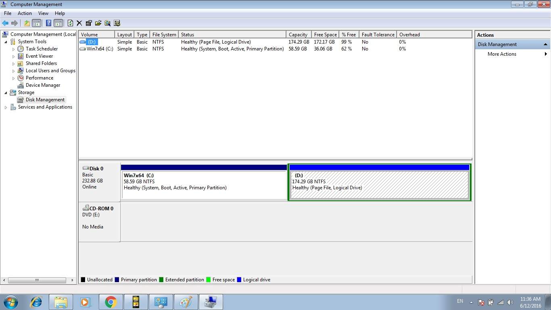Click the phone app taskbar icon
The height and width of the screenshot is (310, 551).
click(136, 302)
